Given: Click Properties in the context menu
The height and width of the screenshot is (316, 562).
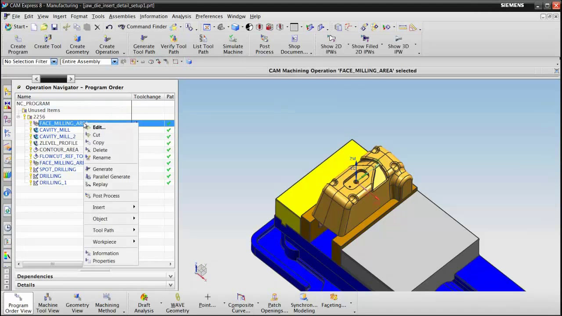Looking at the screenshot, I should [x=111, y=261].
